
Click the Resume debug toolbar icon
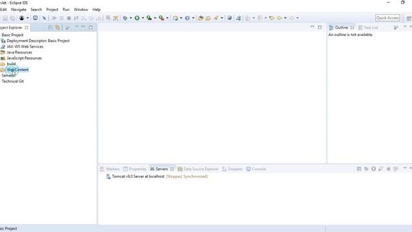54,18
